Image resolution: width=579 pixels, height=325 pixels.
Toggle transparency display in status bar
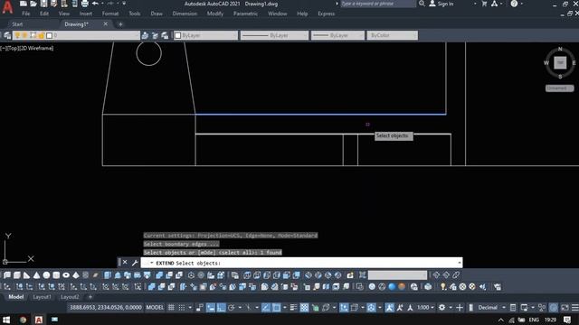(x=304, y=308)
